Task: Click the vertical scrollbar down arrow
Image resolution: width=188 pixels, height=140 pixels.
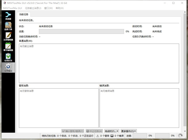Action: coord(185,131)
